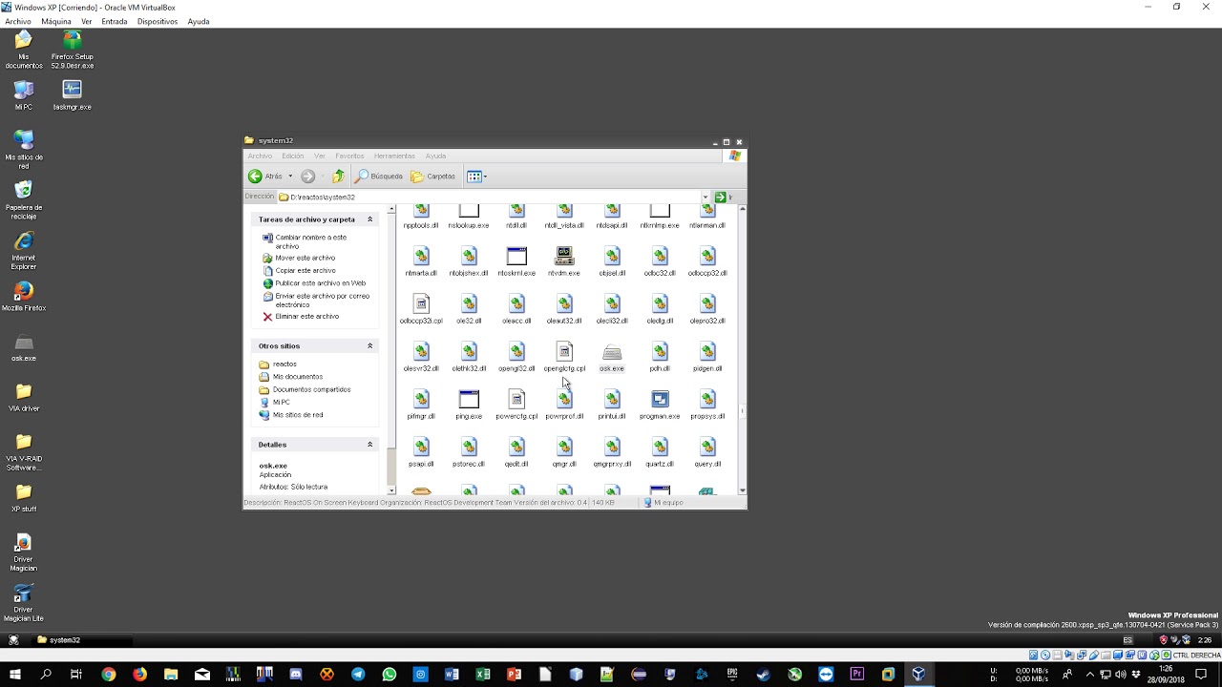Click Enviar este archivo por correo electrónico
The height and width of the screenshot is (687, 1222).
pyautogui.click(x=316, y=301)
